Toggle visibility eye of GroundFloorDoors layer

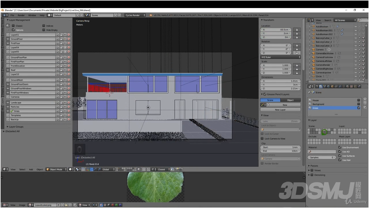(8, 84)
